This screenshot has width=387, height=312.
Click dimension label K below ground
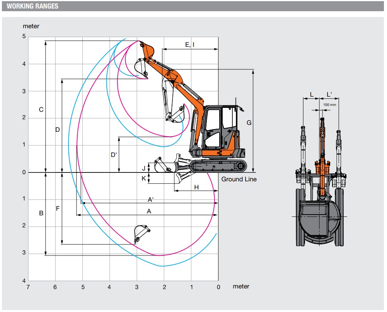click(143, 178)
